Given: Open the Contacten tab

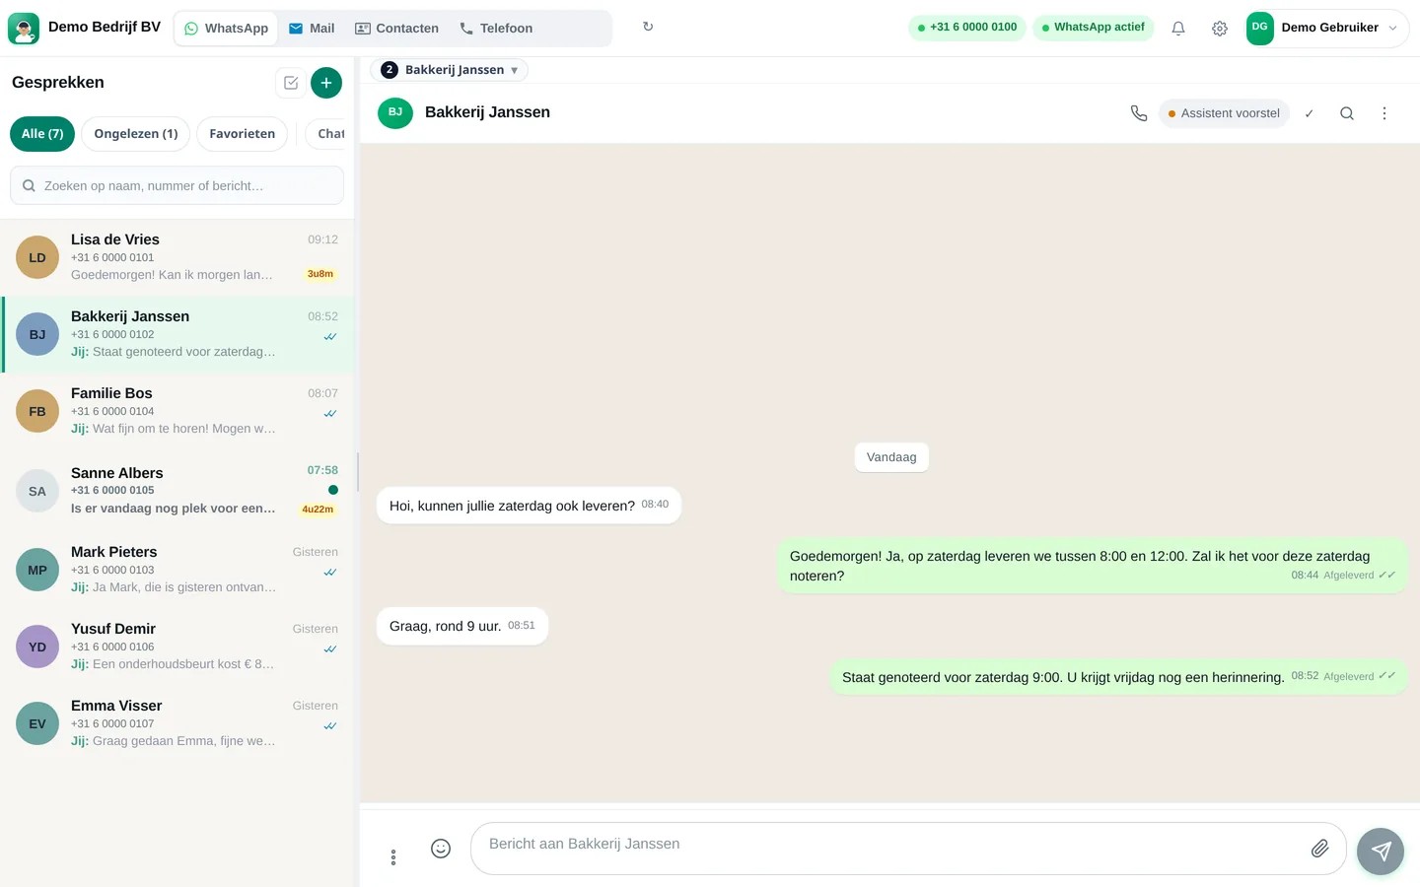Looking at the screenshot, I should click(x=396, y=29).
